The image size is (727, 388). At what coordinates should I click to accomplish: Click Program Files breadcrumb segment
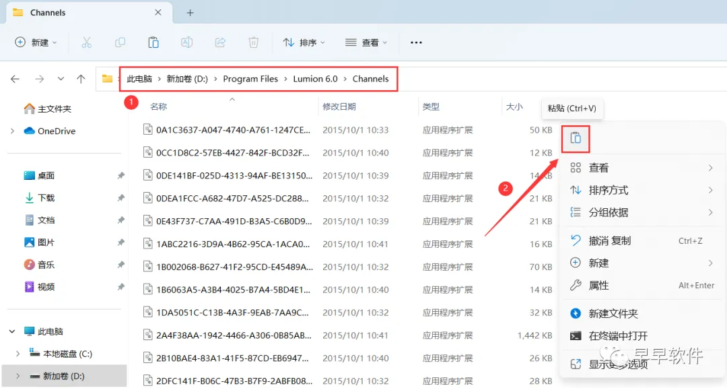coord(250,79)
